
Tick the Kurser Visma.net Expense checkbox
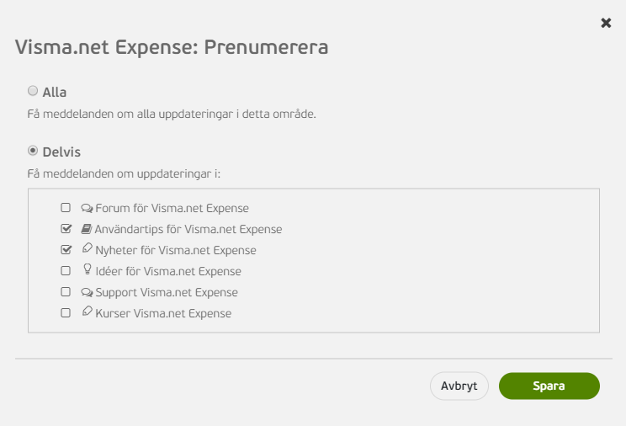tap(66, 313)
